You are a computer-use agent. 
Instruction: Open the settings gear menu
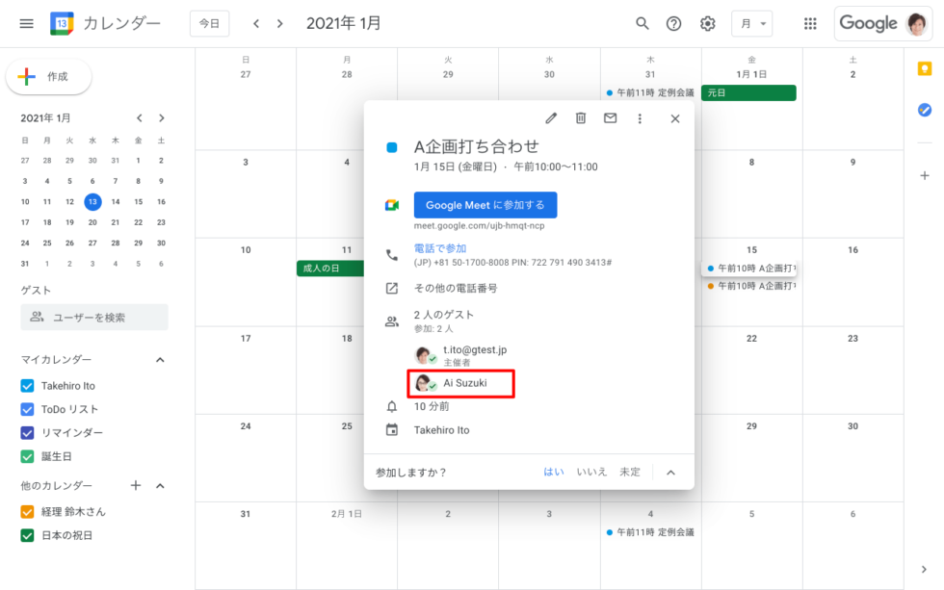pyautogui.click(x=708, y=24)
